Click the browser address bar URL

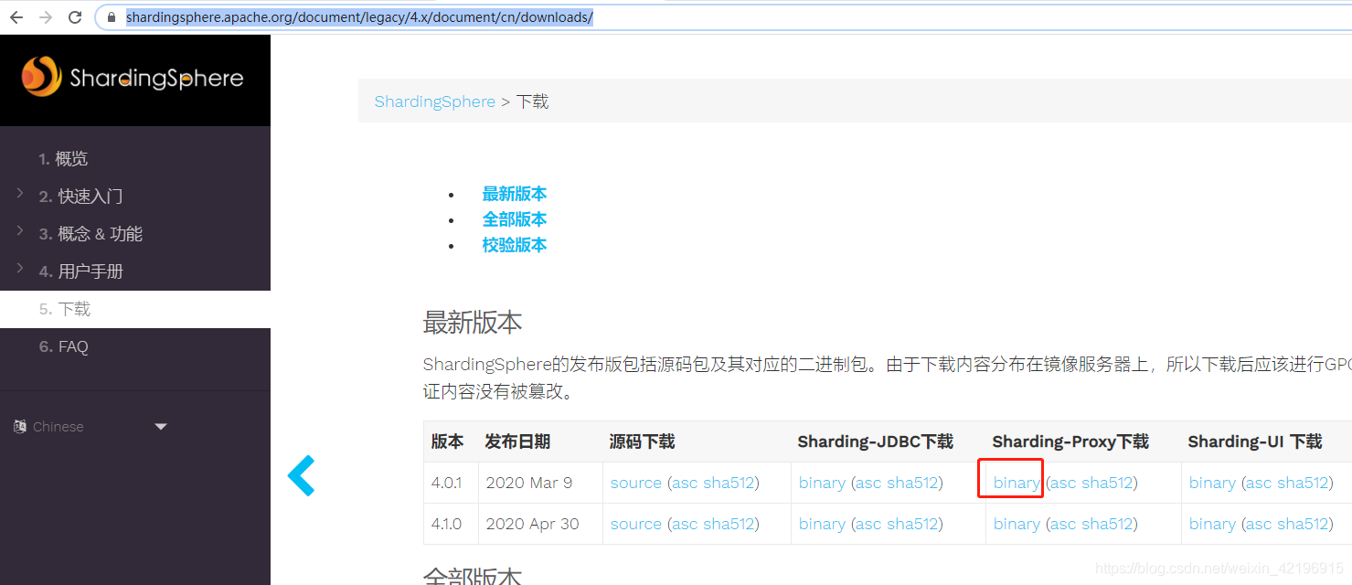point(359,17)
